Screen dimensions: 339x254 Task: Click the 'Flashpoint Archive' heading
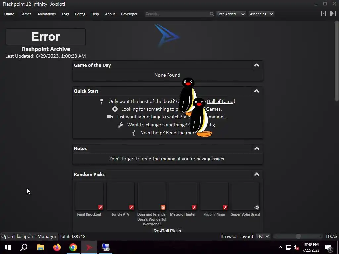(45, 49)
